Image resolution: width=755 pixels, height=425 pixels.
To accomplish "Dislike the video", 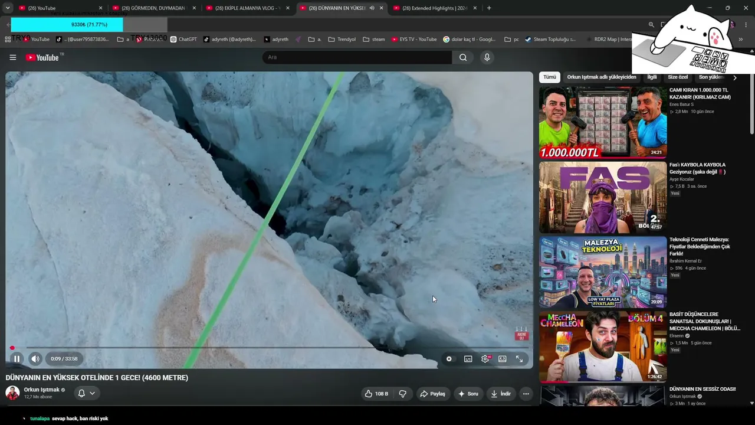I will pos(403,394).
